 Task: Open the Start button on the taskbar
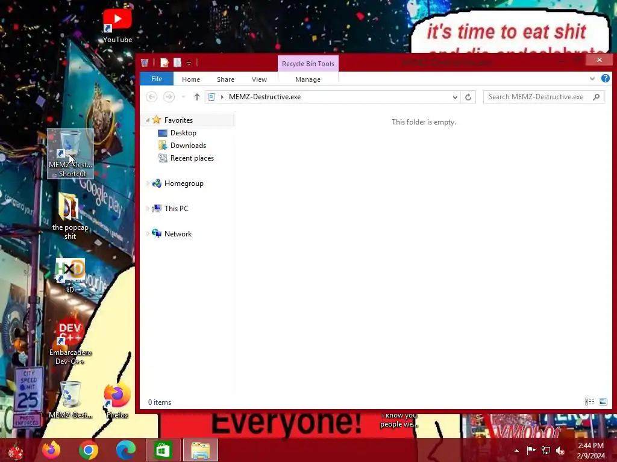click(16, 450)
